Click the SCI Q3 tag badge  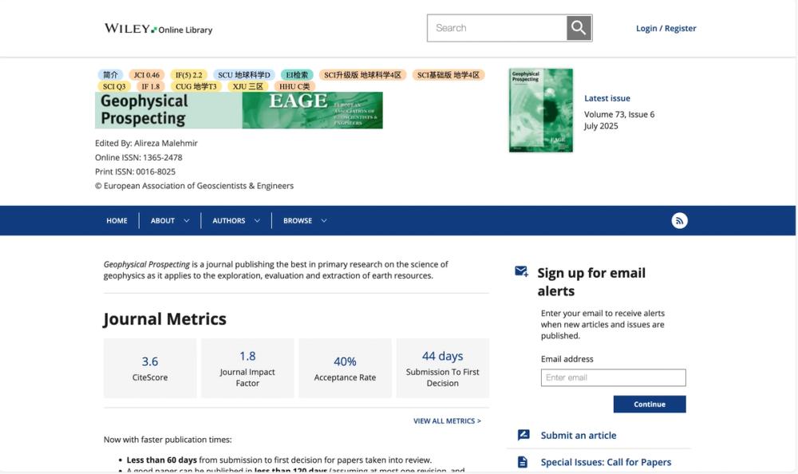coord(114,86)
